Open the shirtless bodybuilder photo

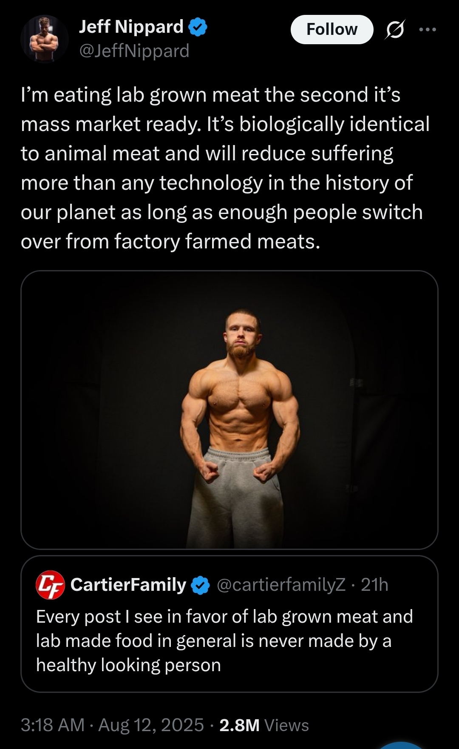coord(229,410)
